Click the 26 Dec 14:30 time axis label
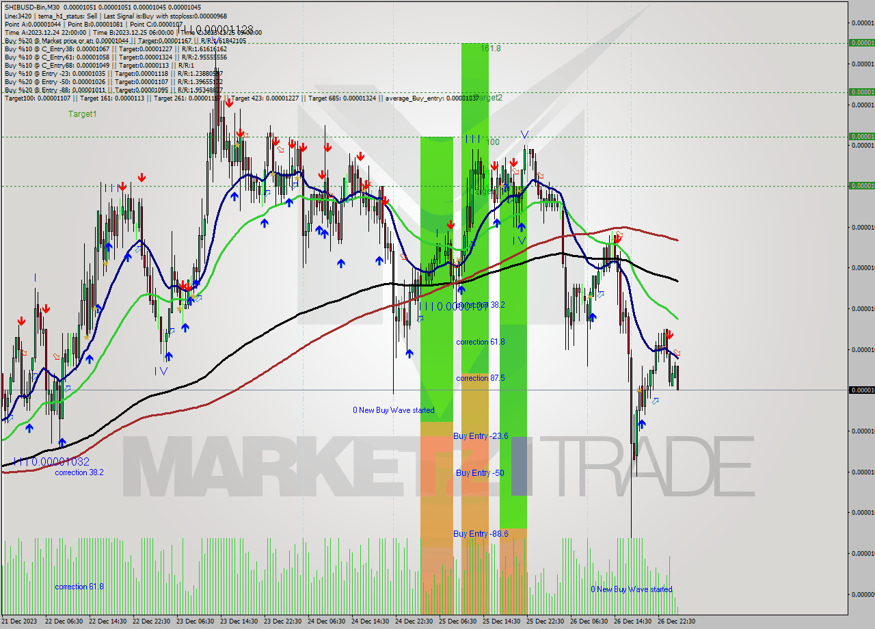This screenshot has width=875, height=629. (632, 621)
